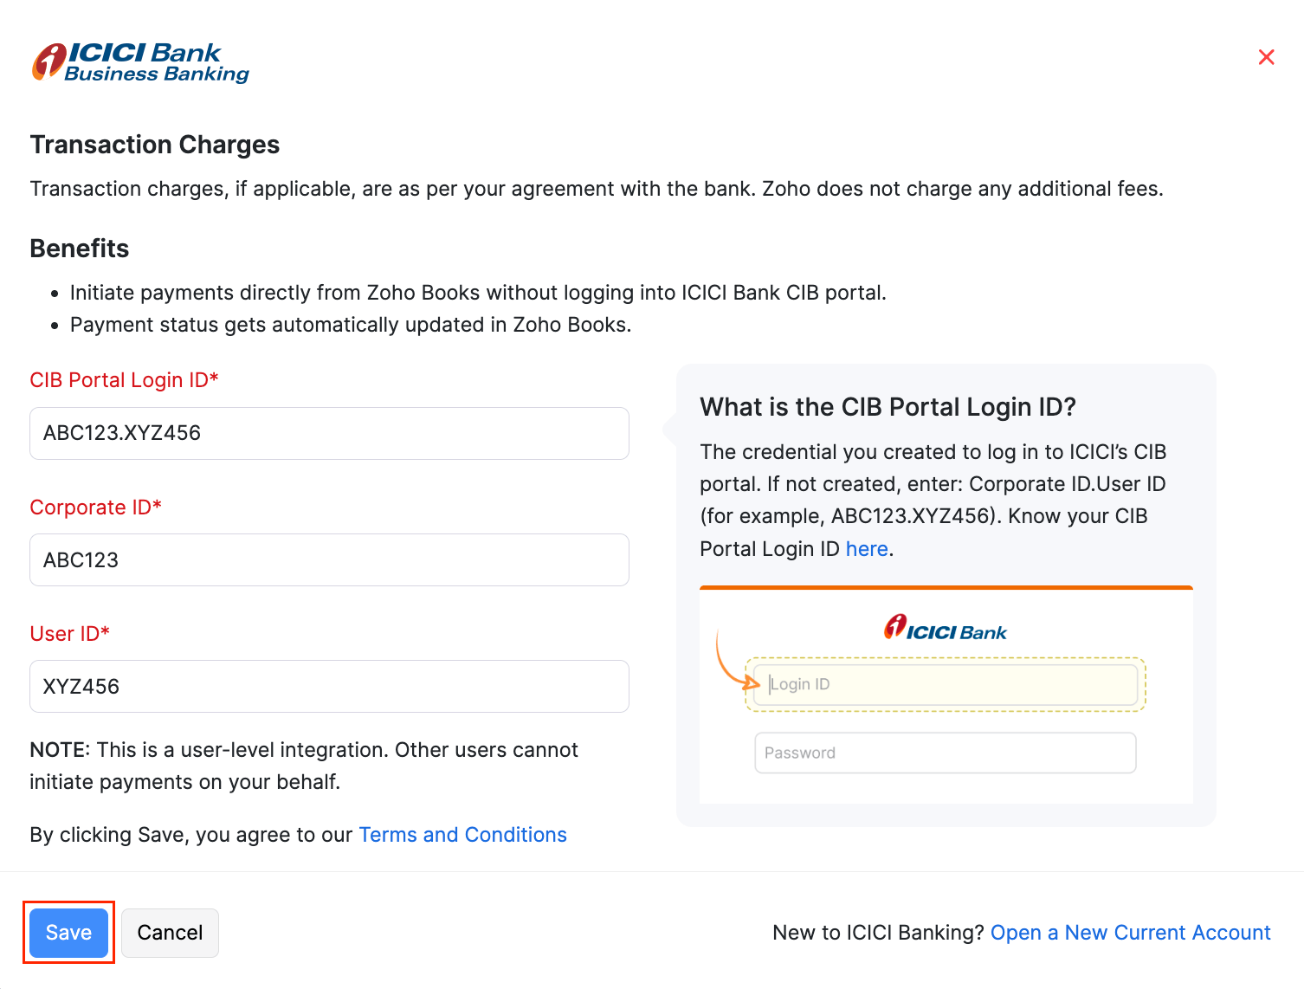Click the ICICI Bank Business Banking logo
This screenshot has width=1304, height=989.
point(140,63)
